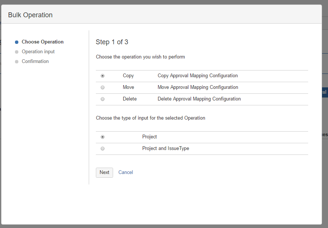Click the Bulk Operation dialog title
The width and height of the screenshot is (328, 228).
click(x=30, y=15)
